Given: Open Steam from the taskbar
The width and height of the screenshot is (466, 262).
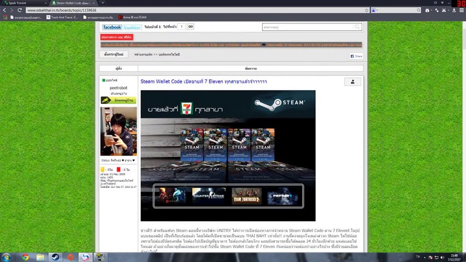Looking at the screenshot, I should coord(55,257).
